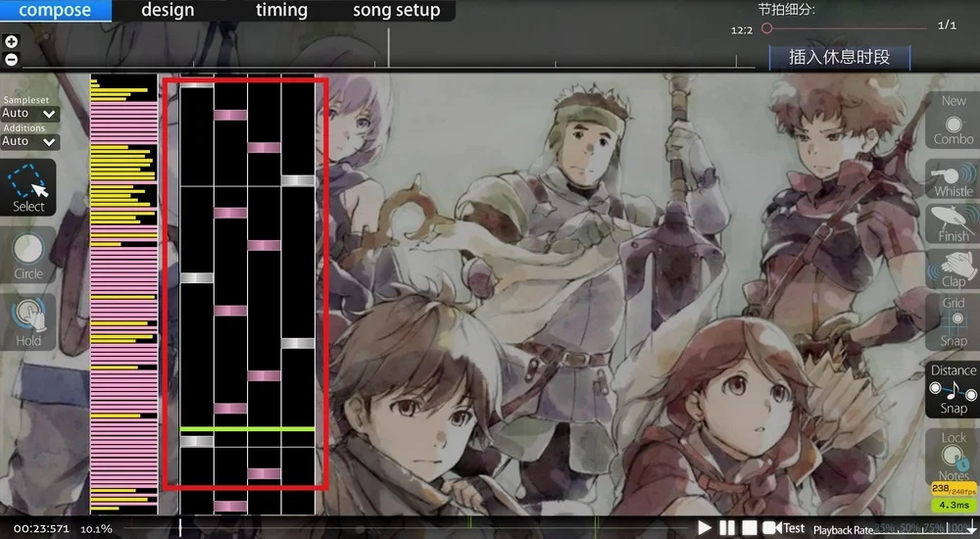Click the 00:23:571 timestamp

41,529
